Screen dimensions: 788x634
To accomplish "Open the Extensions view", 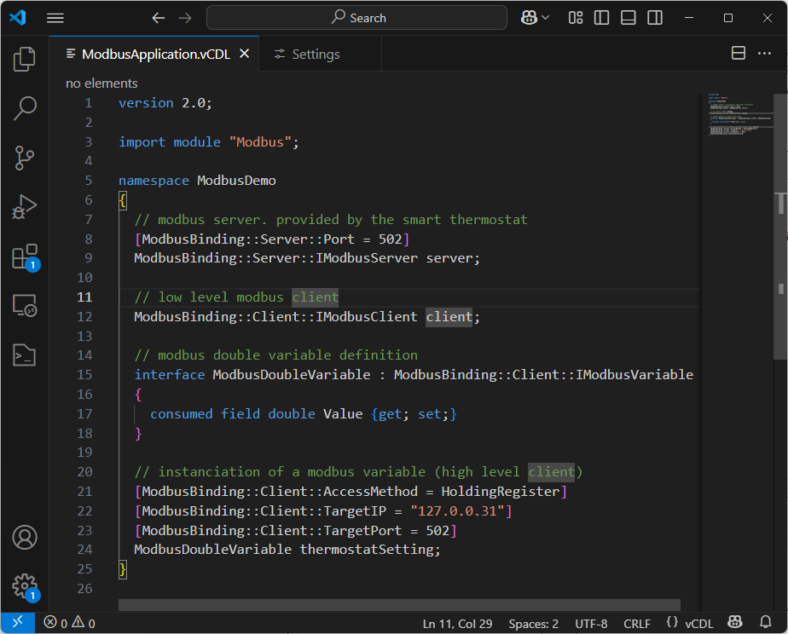I will point(25,257).
